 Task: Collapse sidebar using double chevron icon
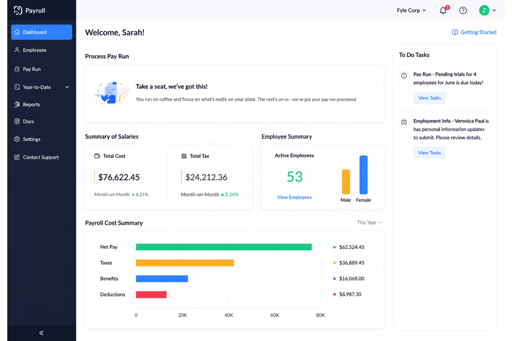pos(42,333)
